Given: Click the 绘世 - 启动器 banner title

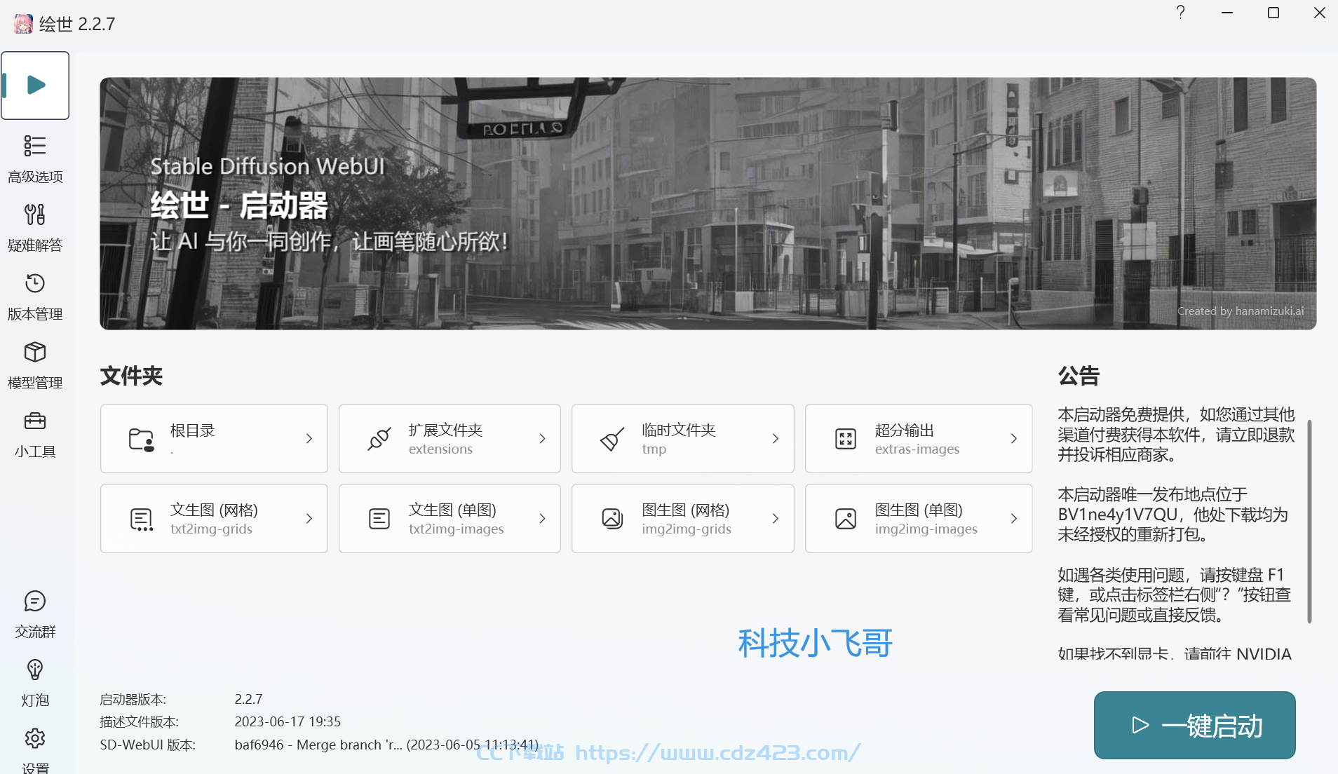Looking at the screenshot, I should click(239, 205).
